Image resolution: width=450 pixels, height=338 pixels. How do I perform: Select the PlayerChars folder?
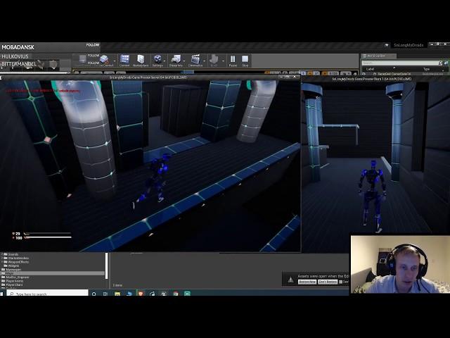tap(12, 284)
